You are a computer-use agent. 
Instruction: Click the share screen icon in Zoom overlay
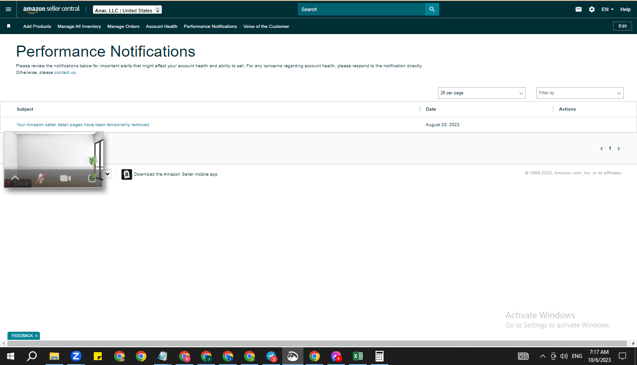click(92, 178)
